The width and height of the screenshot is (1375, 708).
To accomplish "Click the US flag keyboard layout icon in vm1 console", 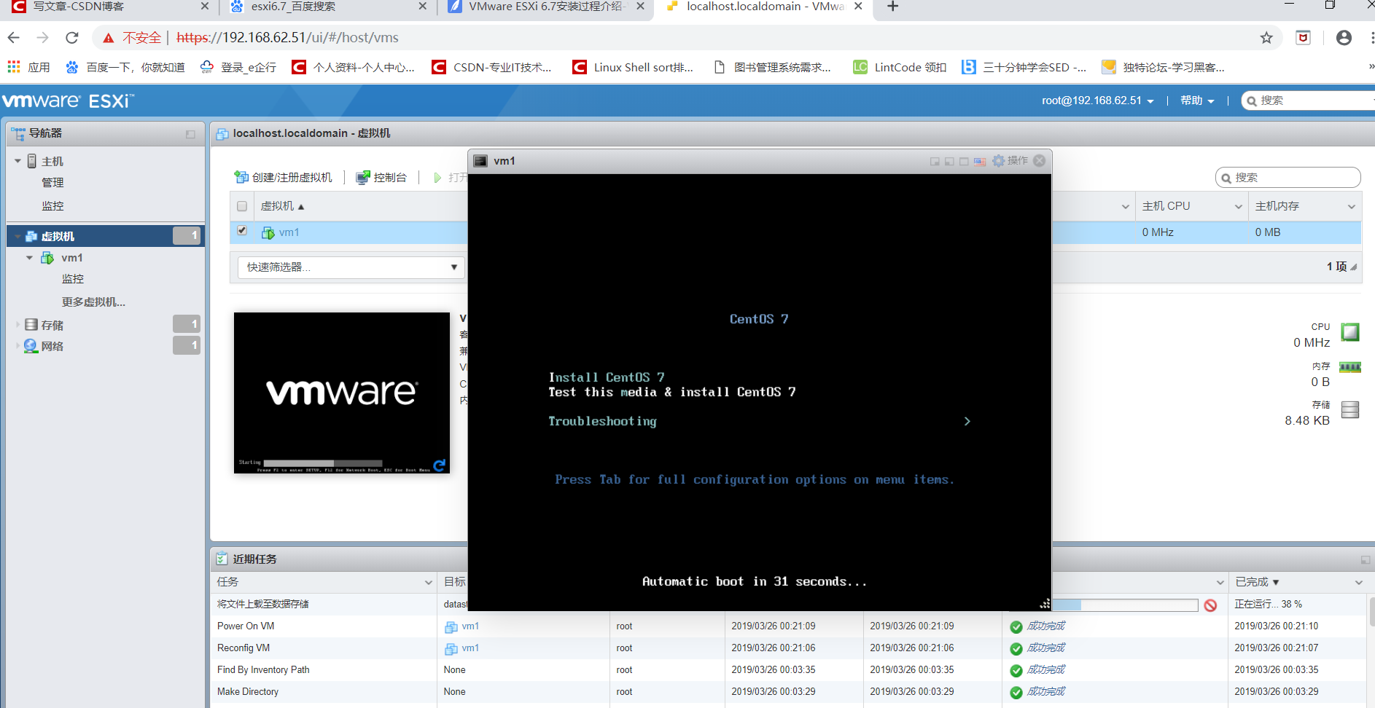I will [980, 161].
